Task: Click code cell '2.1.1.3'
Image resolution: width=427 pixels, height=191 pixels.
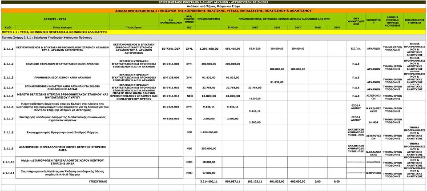Action: pos(8,78)
